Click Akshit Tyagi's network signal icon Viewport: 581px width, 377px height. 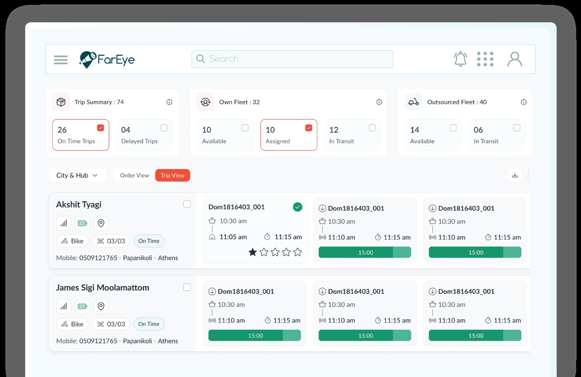click(x=63, y=223)
